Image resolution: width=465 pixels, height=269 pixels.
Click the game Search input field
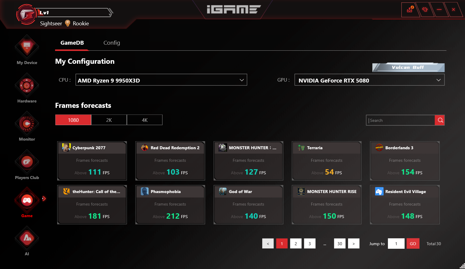pyautogui.click(x=400, y=120)
